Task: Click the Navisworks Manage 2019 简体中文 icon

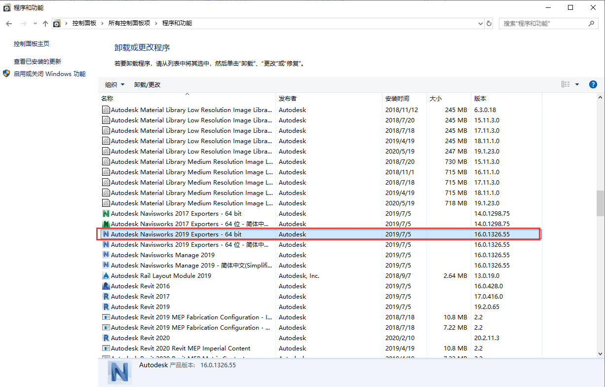Action: pos(106,266)
